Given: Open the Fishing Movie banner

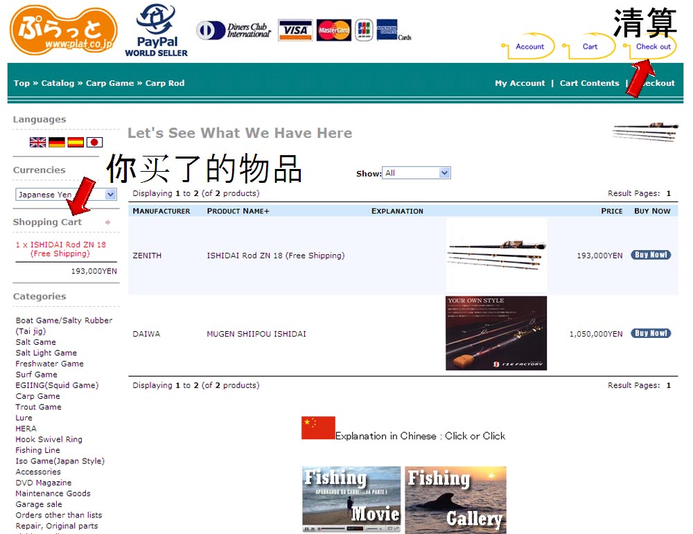Looking at the screenshot, I should pyautogui.click(x=351, y=499).
